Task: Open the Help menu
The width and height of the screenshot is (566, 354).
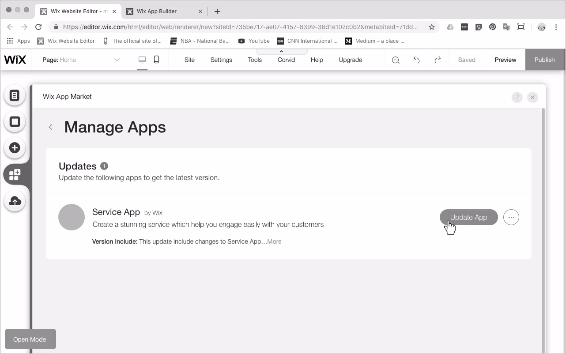Action: (x=317, y=60)
